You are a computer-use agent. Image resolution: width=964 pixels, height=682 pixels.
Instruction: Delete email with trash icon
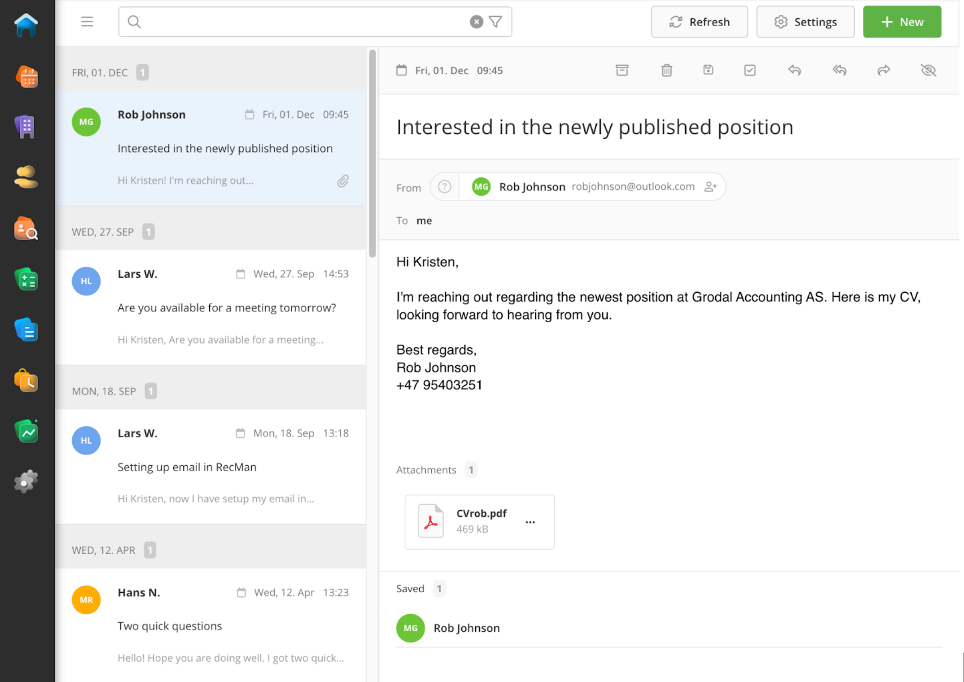click(666, 70)
